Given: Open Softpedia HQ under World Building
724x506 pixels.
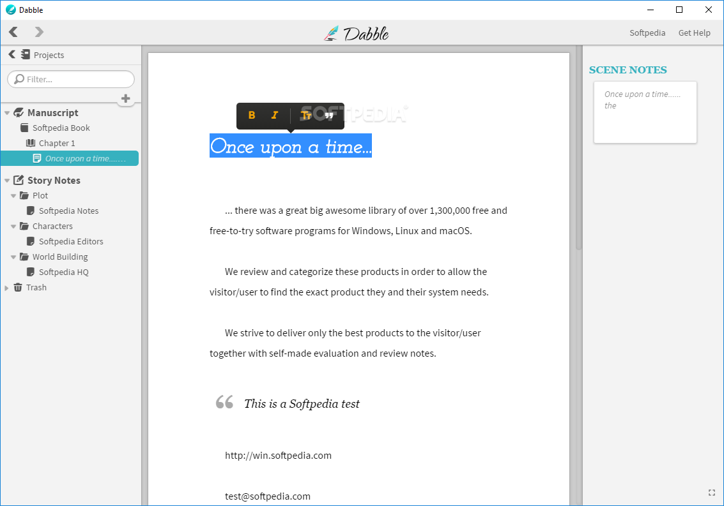Looking at the screenshot, I should [x=64, y=272].
